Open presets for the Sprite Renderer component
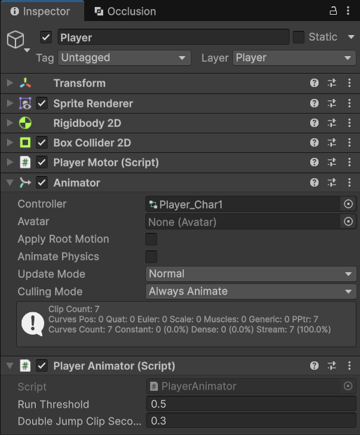Screen dimensions: 360x435 [x=332, y=103]
